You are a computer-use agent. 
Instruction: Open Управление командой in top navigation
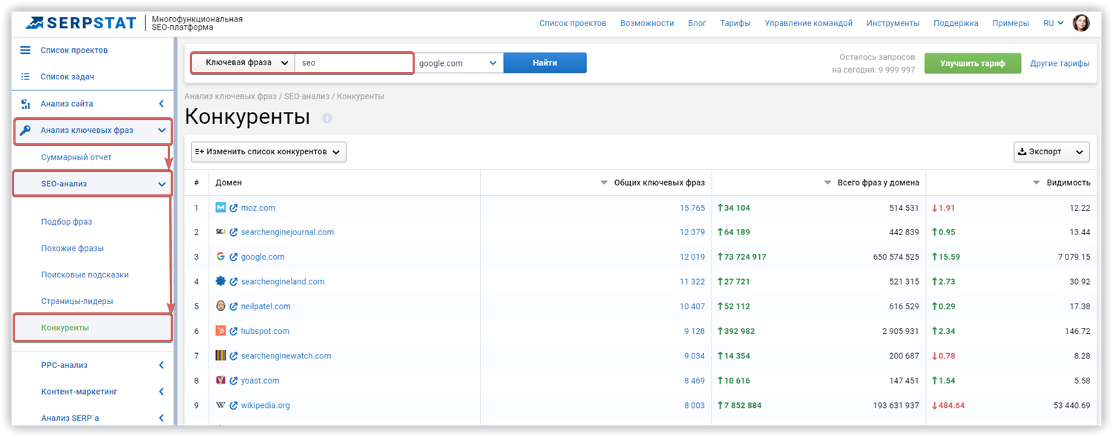(809, 23)
